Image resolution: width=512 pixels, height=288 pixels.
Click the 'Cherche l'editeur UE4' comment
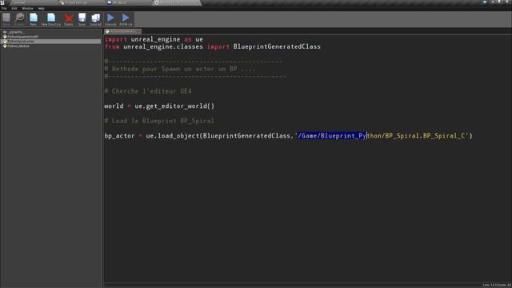point(148,91)
